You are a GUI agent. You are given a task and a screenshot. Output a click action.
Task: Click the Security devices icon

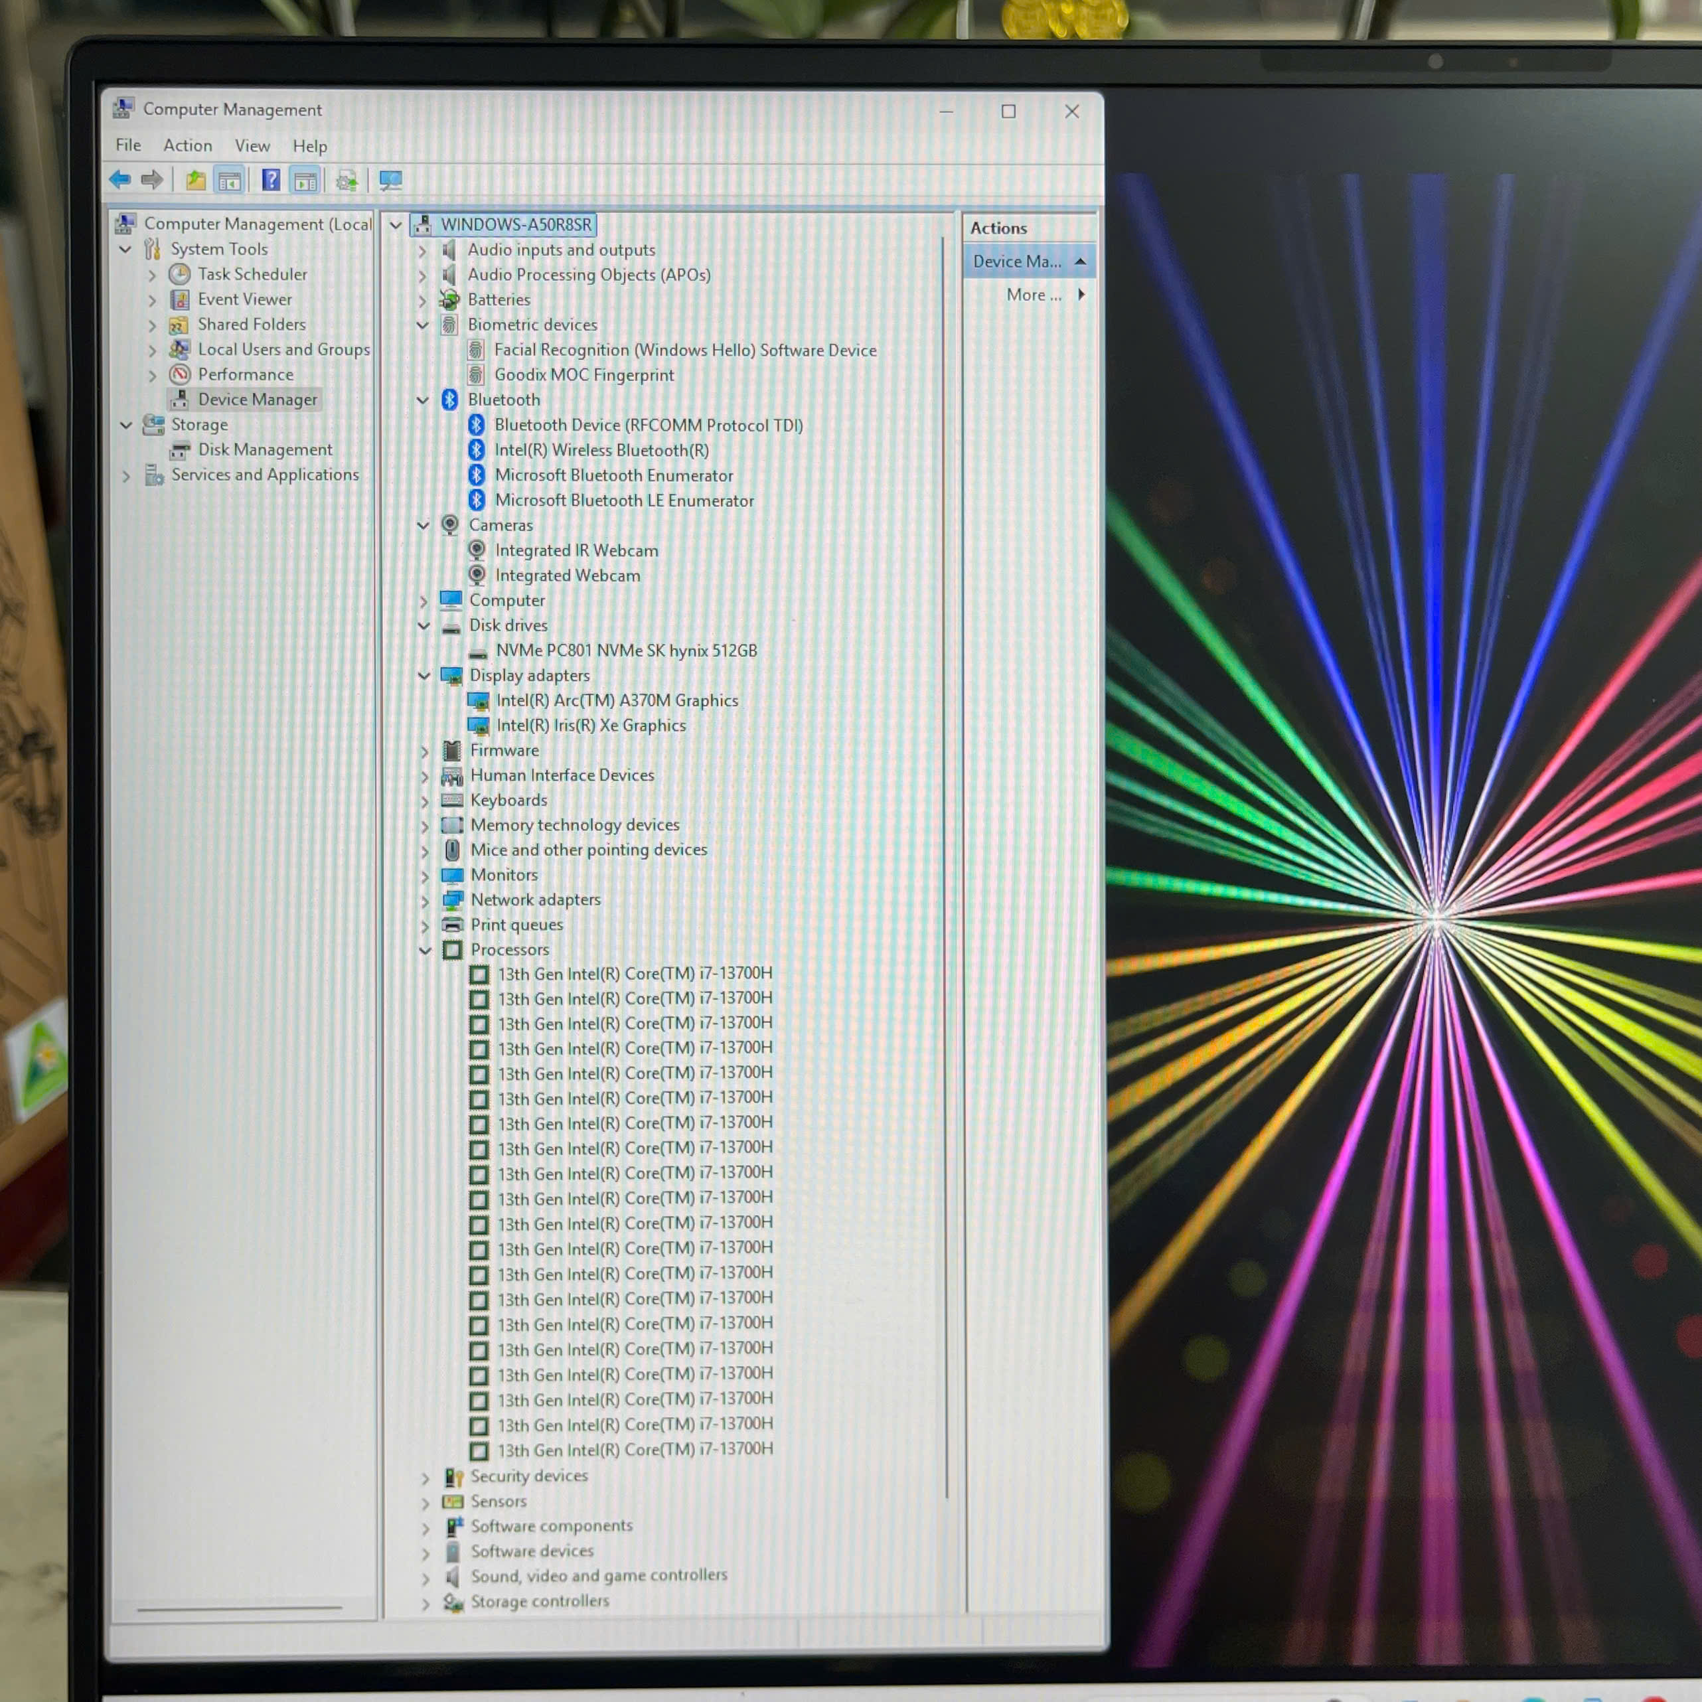point(453,1478)
